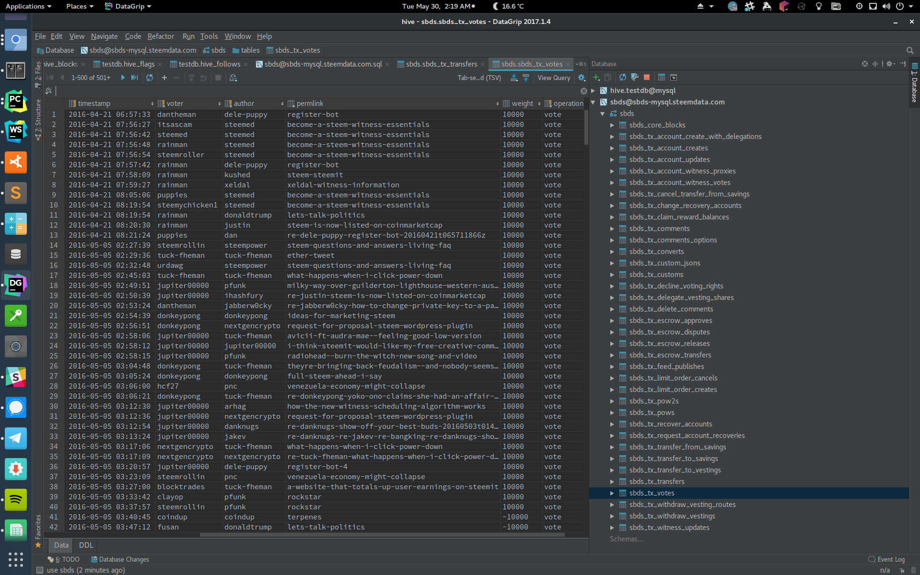Switch to testdb.hive_follows tab
920x575 pixels.
point(209,64)
